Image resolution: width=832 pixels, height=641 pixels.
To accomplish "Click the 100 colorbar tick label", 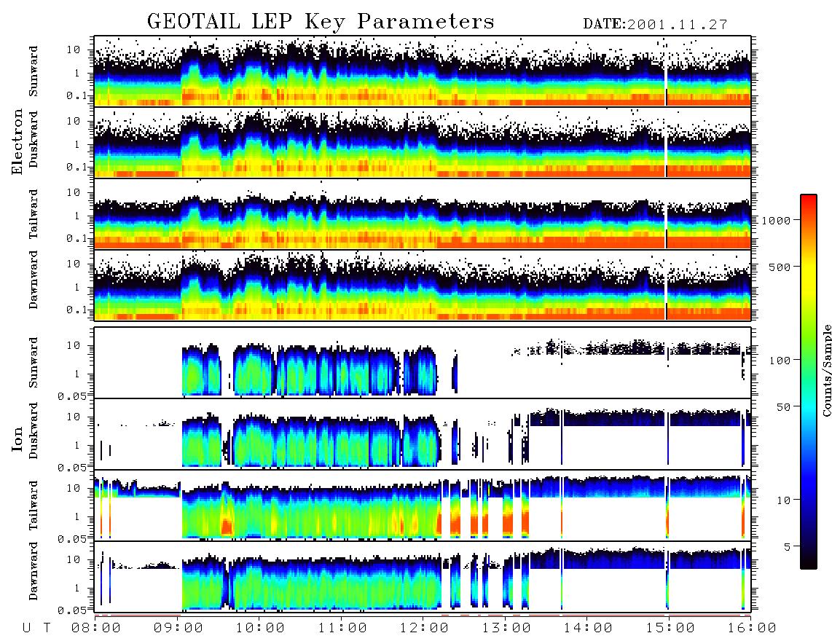I will tap(780, 361).
